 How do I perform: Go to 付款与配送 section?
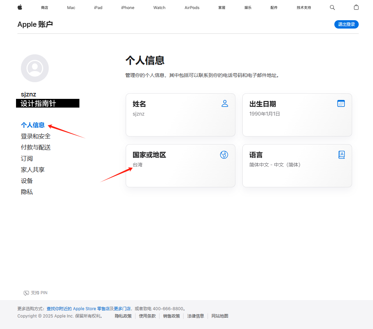36,147
